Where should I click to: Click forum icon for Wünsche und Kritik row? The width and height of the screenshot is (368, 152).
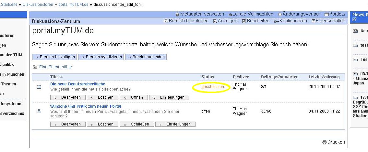pyautogui.click(x=39, y=111)
